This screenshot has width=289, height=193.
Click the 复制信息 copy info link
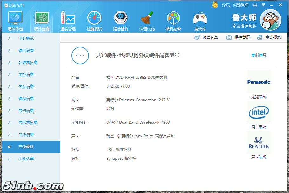pyautogui.click(x=259, y=55)
